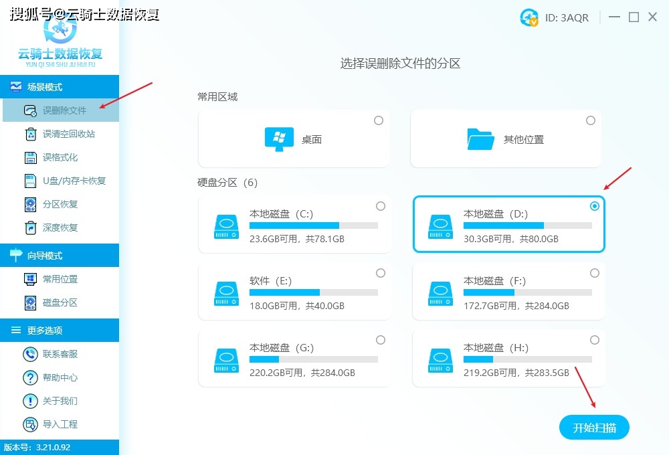This screenshot has width=669, height=455.
Task: Click the account ID 3AQR icon
Action: [529, 17]
